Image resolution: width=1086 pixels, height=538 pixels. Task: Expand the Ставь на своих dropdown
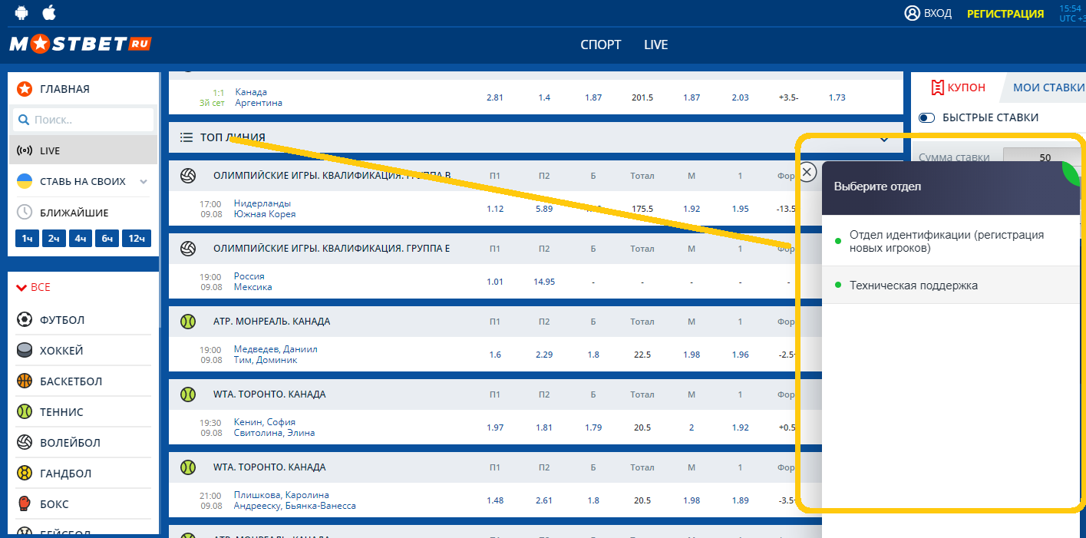(x=144, y=182)
